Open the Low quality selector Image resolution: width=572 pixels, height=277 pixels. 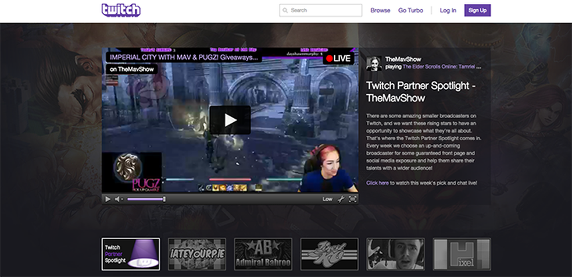click(x=327, y=199)
